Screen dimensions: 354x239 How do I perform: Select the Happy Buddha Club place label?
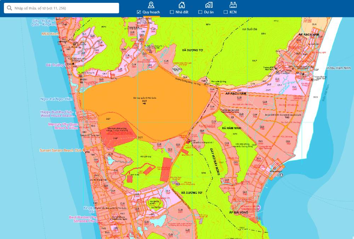[58, 114]
